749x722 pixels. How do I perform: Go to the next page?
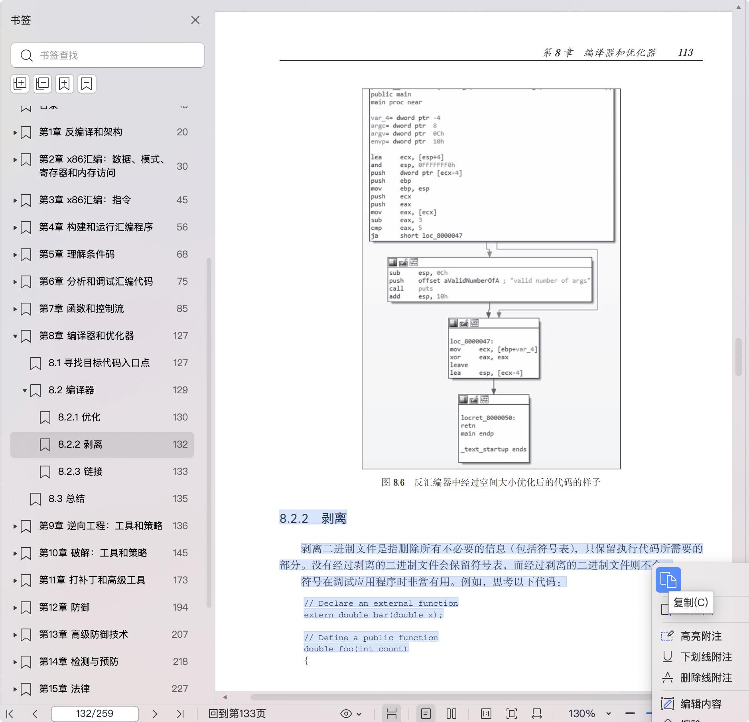click(155, 714)
